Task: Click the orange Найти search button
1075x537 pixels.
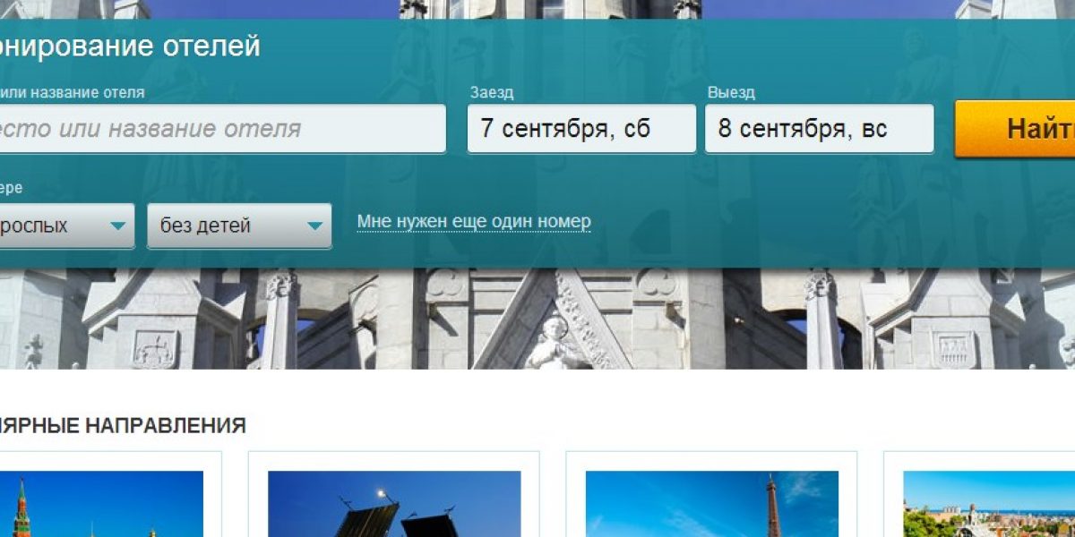Action: coord(1015,129)
